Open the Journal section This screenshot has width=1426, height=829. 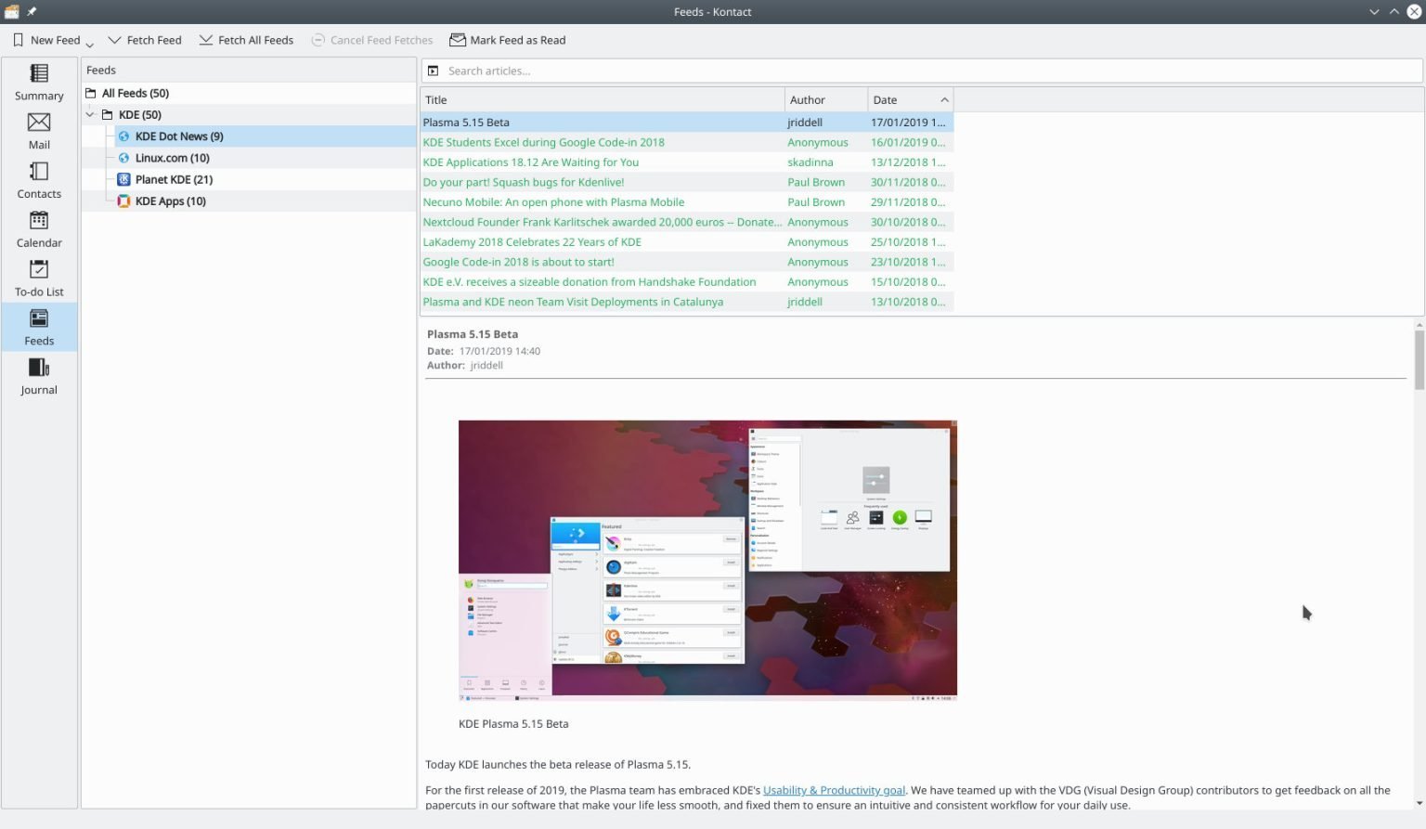pyautogui.click(x=38, y=377)
